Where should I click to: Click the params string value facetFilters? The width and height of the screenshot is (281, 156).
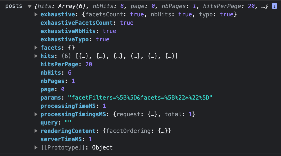[x=140, y=97]
